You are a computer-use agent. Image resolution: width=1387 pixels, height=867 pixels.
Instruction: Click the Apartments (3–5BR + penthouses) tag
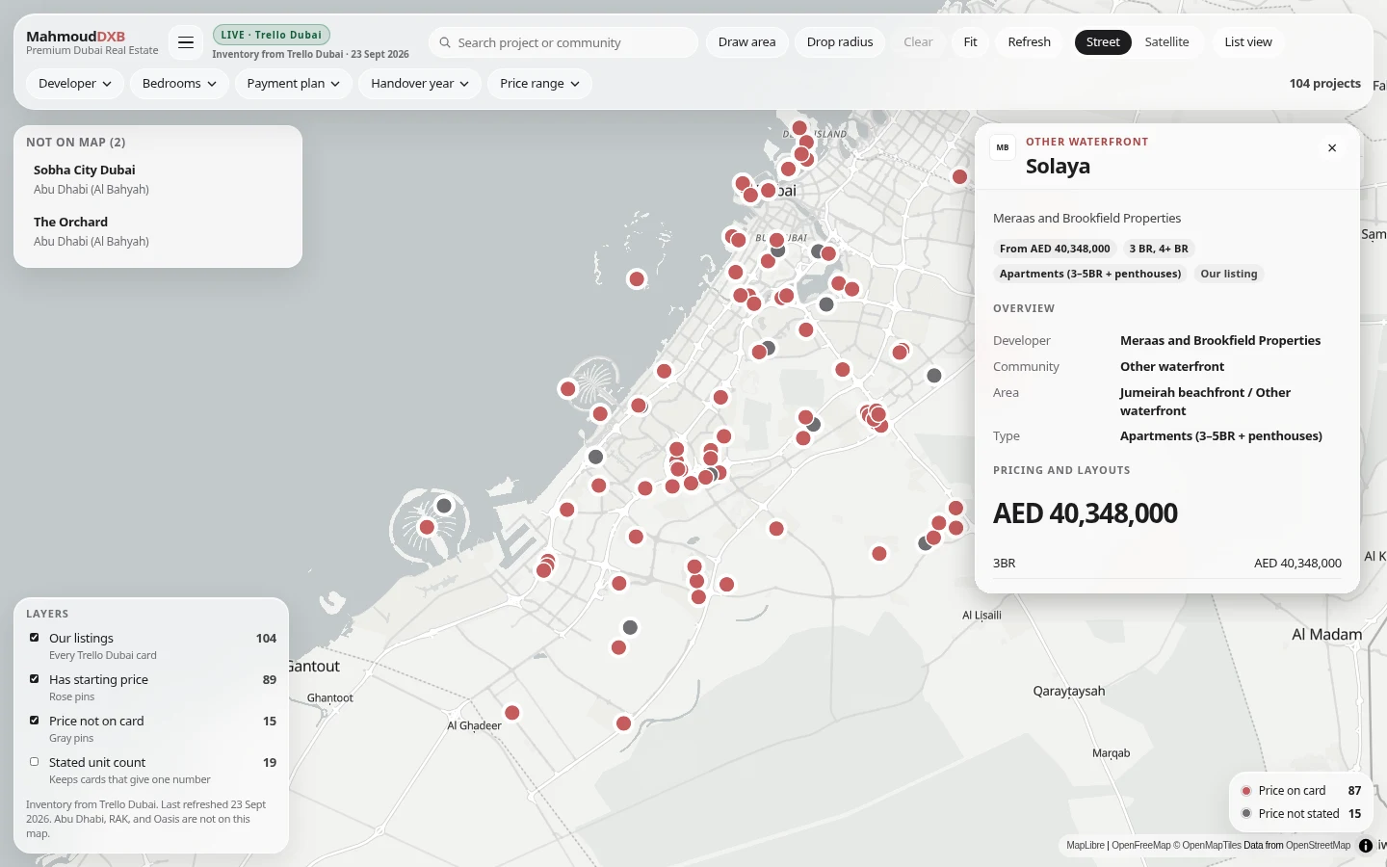point(1090,274)
